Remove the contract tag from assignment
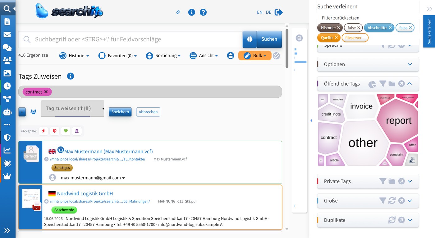The image size is (435, 238). click(46, 92)
